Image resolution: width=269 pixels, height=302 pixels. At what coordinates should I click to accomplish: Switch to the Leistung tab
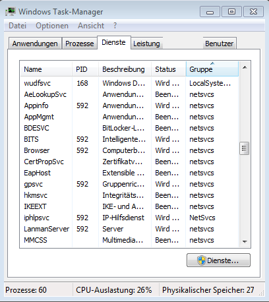146,44
